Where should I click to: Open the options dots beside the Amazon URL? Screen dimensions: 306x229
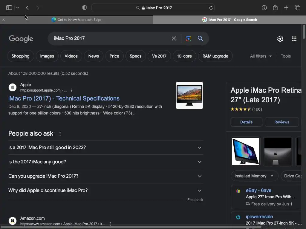[110, 224]
